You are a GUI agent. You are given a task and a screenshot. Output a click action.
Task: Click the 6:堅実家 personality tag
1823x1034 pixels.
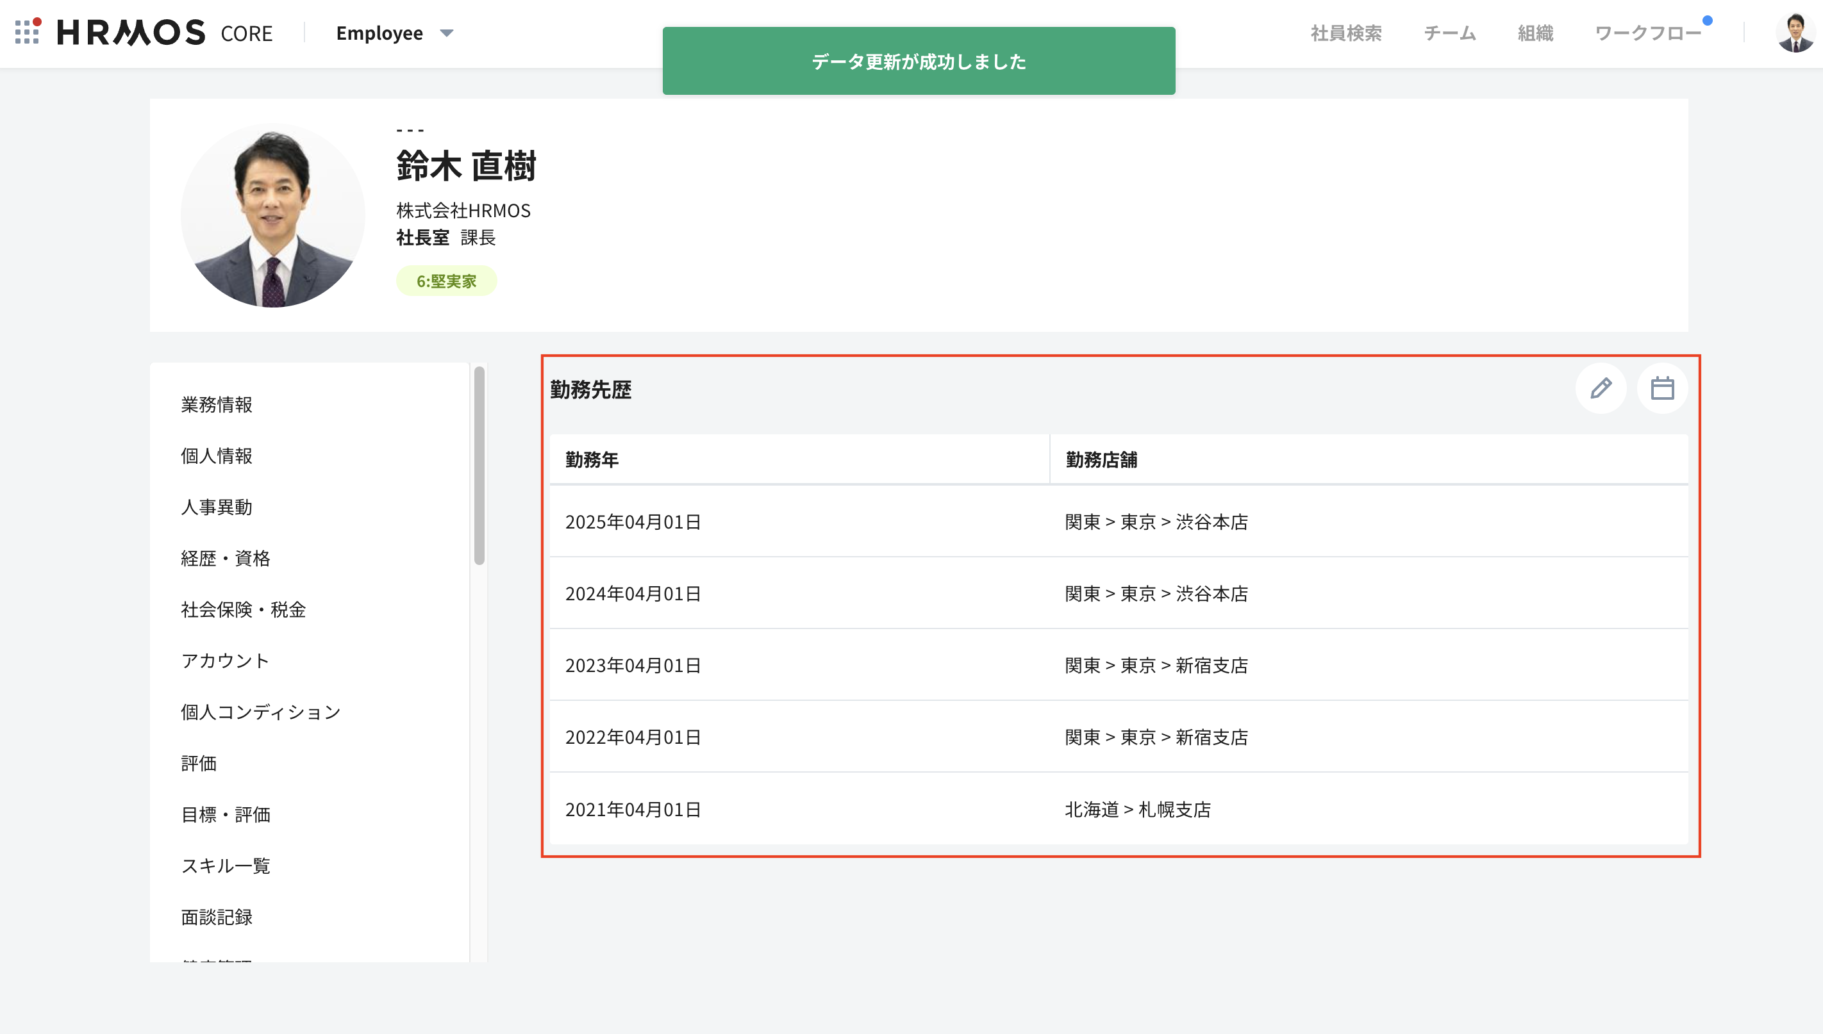tap(446, 281)
